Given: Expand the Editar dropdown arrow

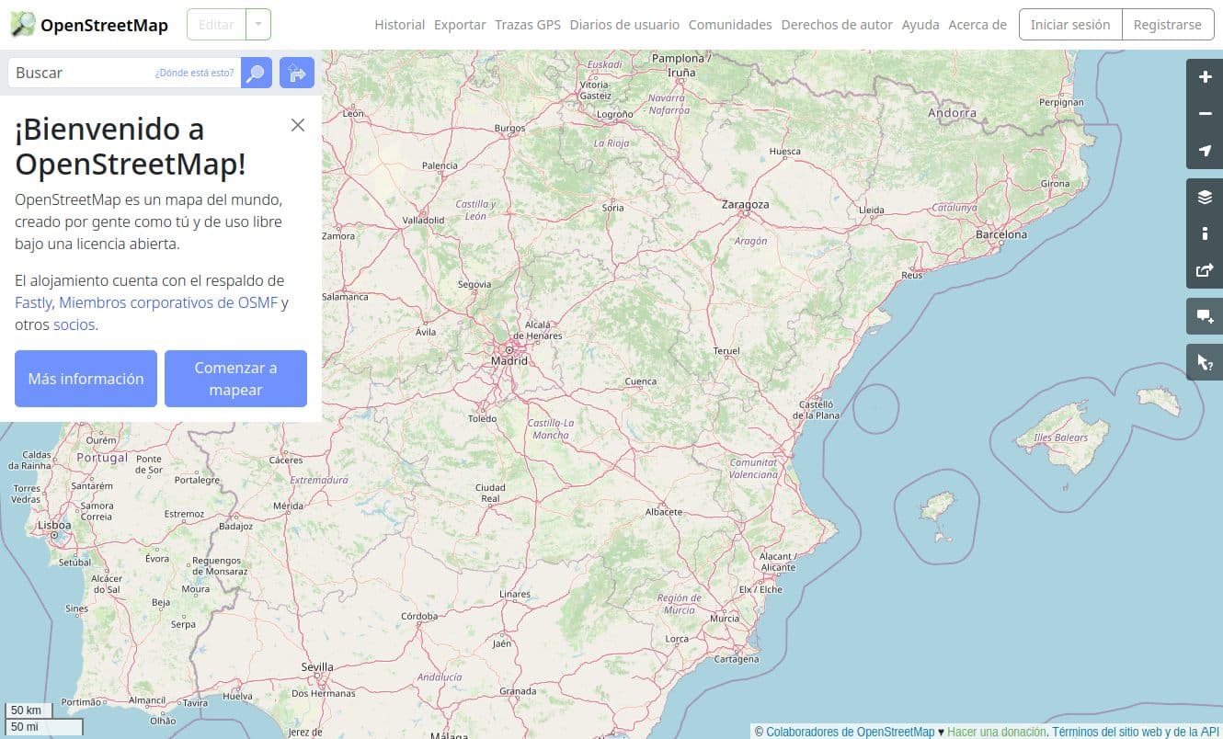Looking at the screenshot, I should point(258,25).
